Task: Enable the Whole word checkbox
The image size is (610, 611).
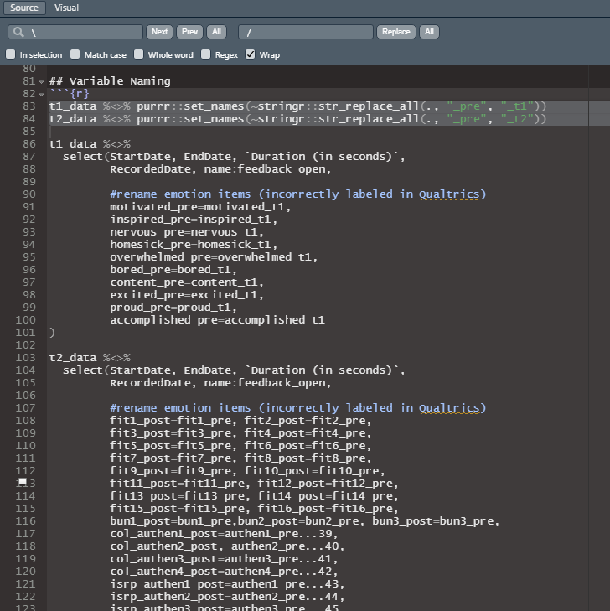Action: [x=138, y=54]
